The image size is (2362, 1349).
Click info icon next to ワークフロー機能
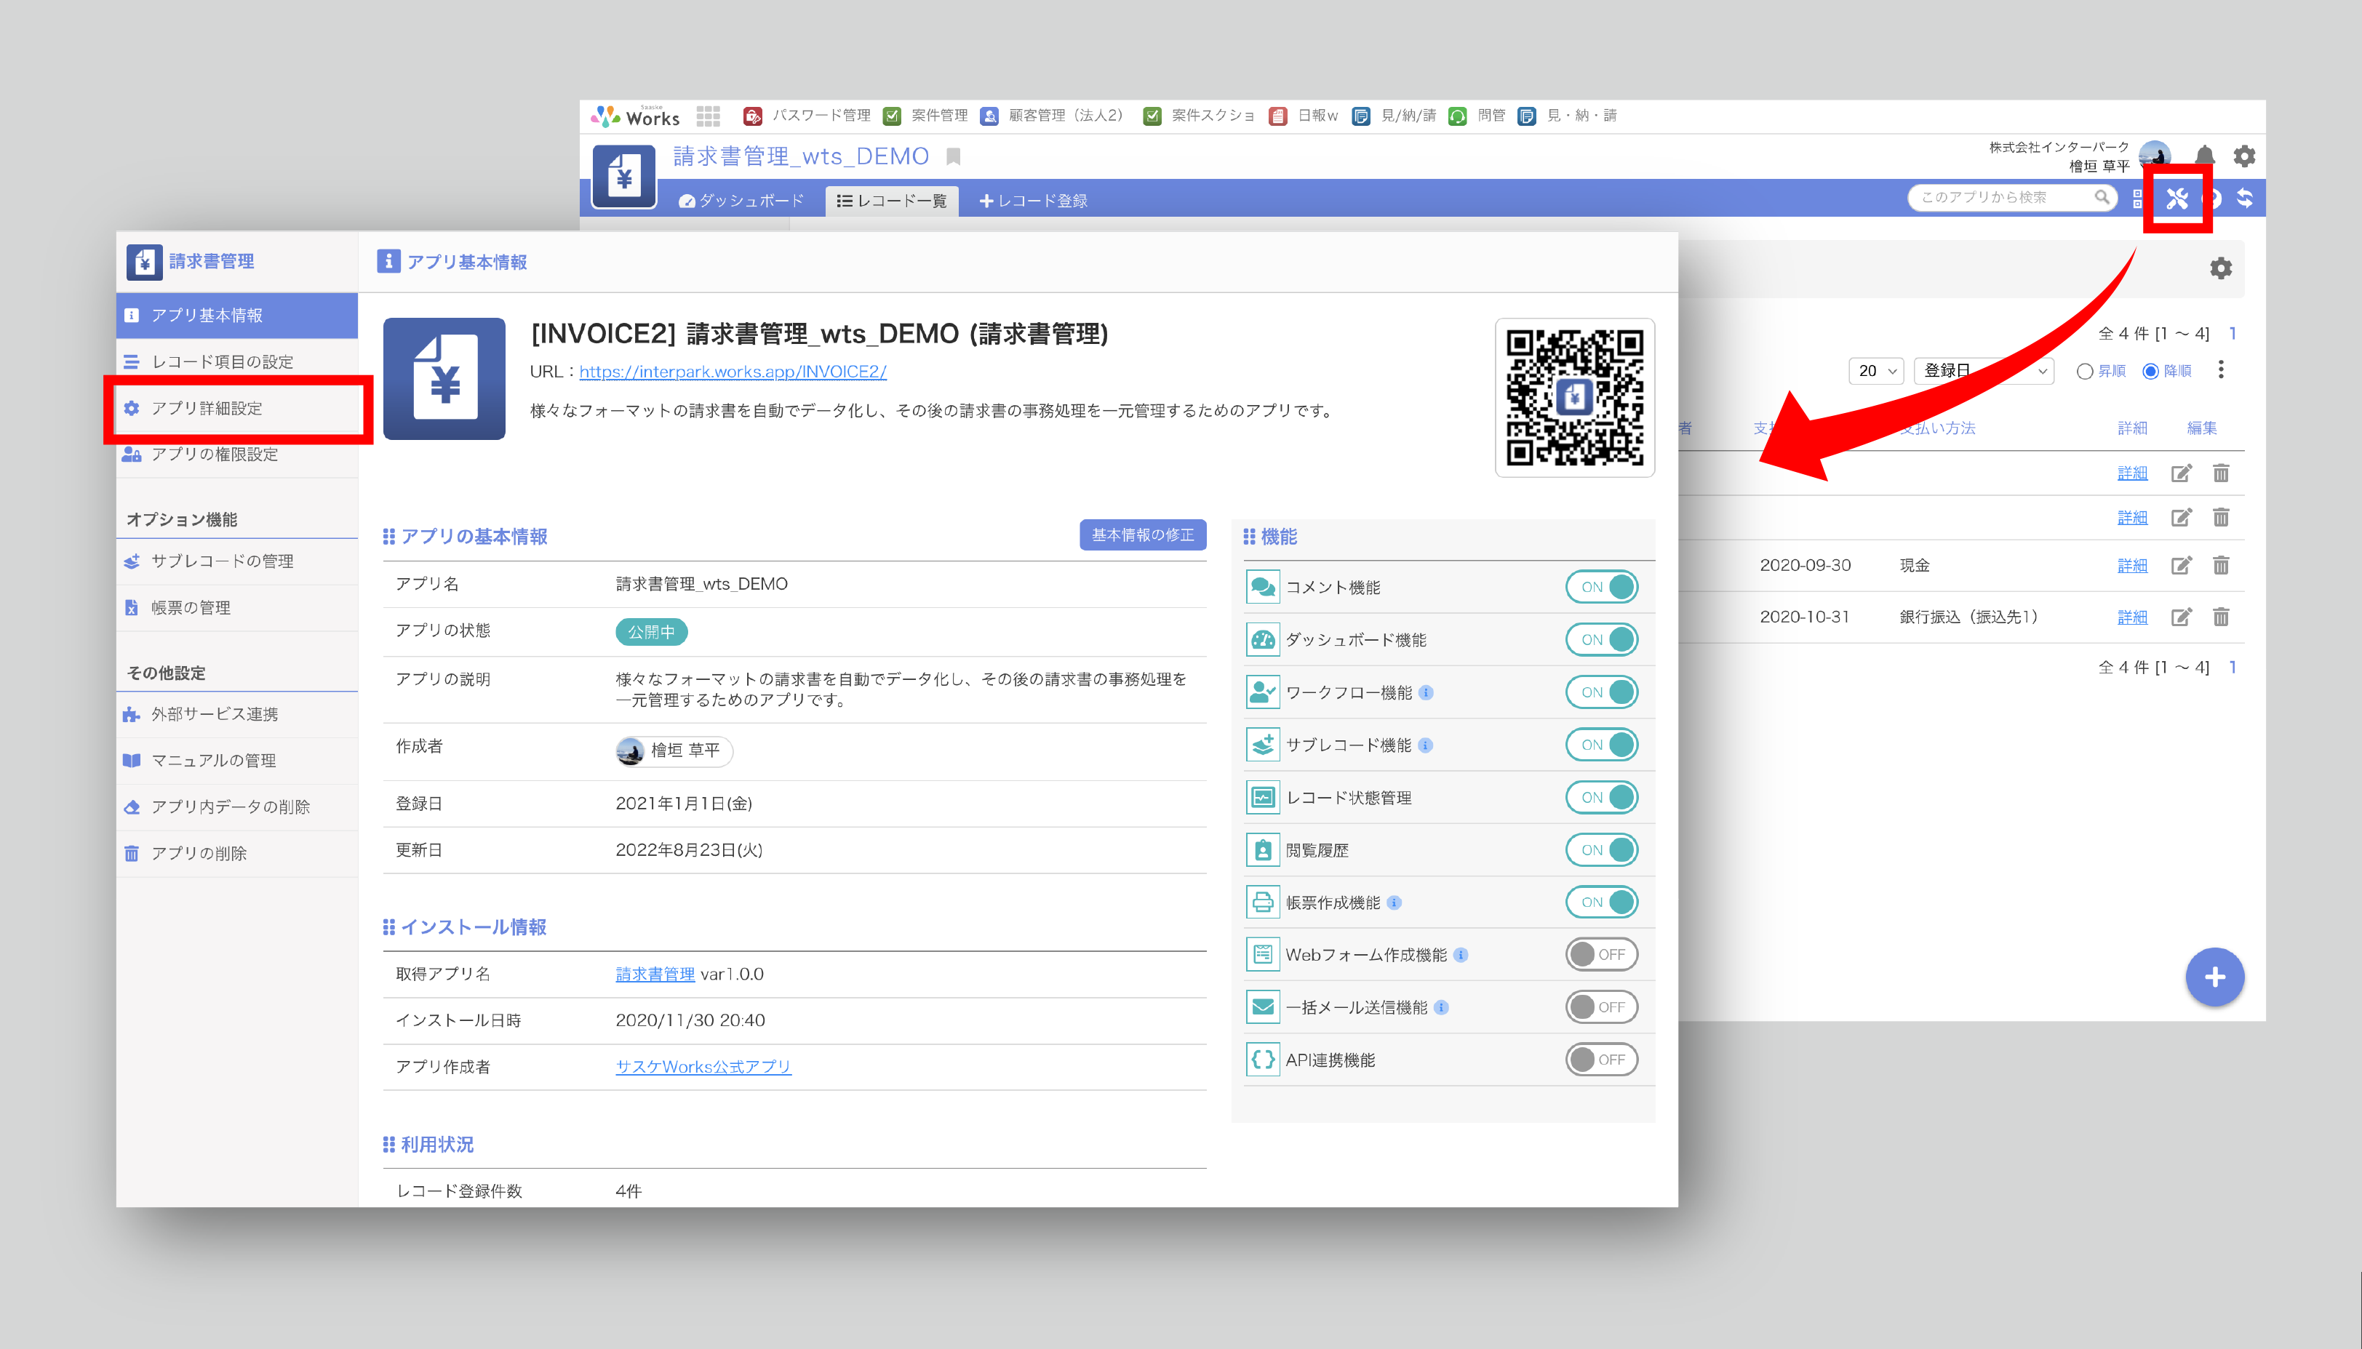click(x=1426, y=692)
